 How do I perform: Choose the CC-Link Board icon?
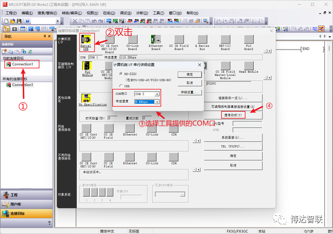click(x=133, y=39)
